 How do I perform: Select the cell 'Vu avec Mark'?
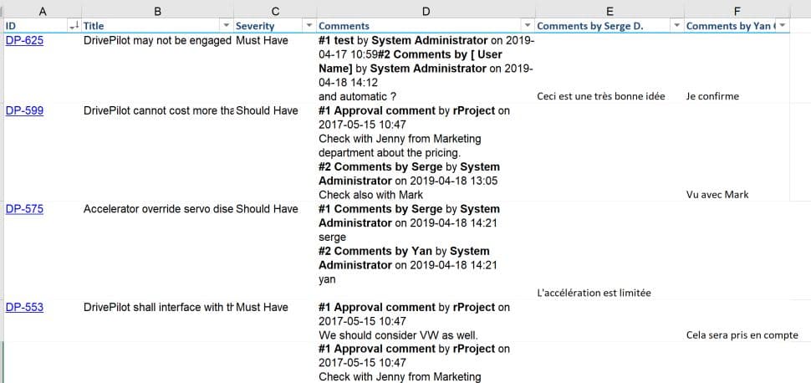point(717,195)
